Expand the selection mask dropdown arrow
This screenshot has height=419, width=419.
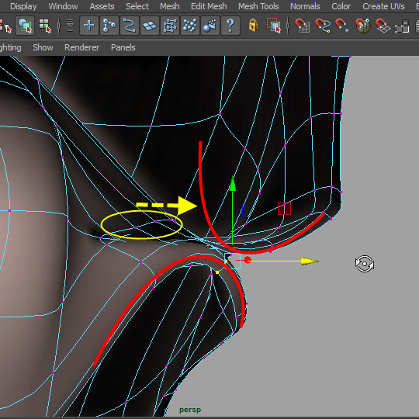(x=70, y=26)
